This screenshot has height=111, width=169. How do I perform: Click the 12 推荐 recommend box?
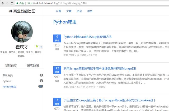coord(57,70)
